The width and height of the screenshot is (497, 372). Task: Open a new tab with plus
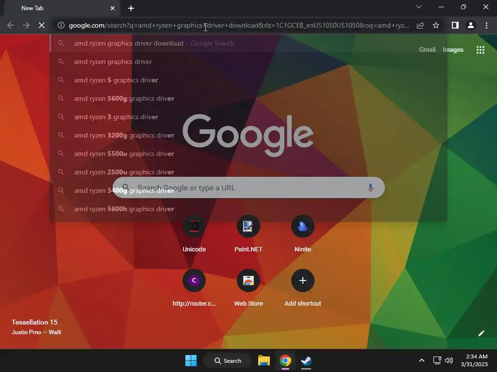131,8
